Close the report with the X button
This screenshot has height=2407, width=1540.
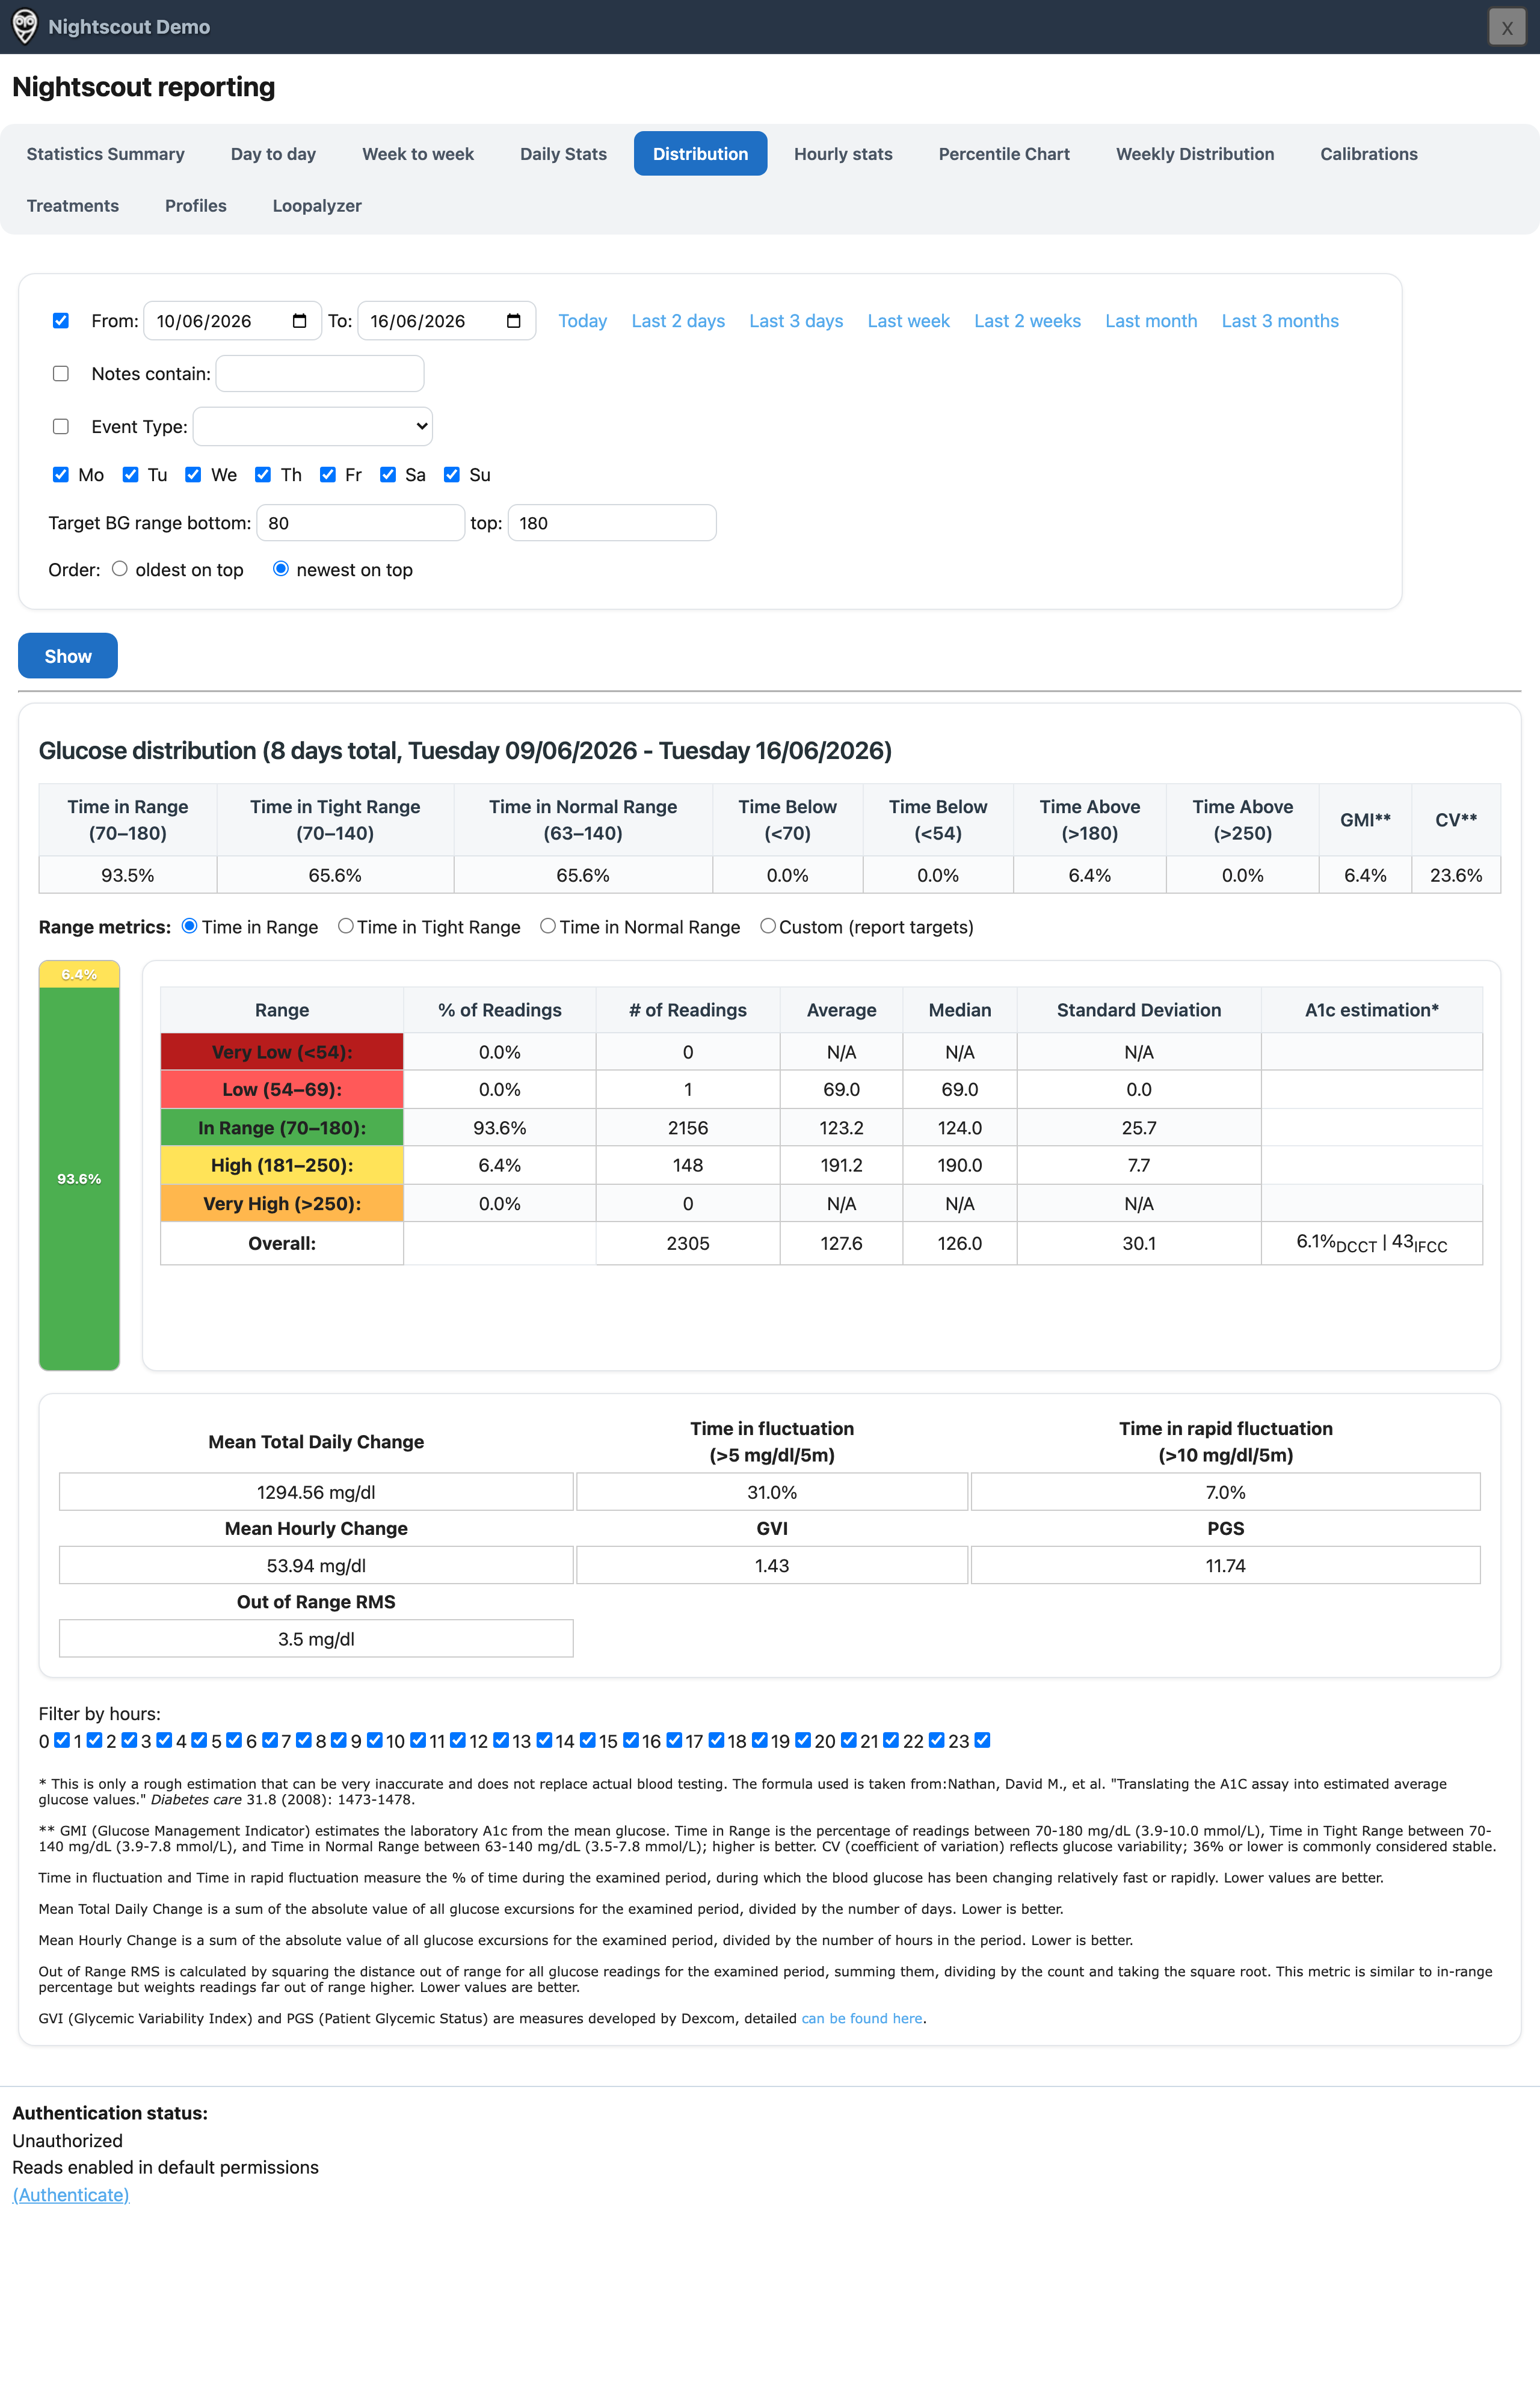coord(1506,28)
